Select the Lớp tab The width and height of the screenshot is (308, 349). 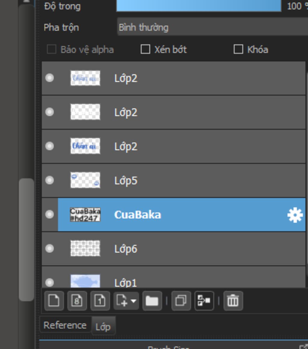point(103,326)
